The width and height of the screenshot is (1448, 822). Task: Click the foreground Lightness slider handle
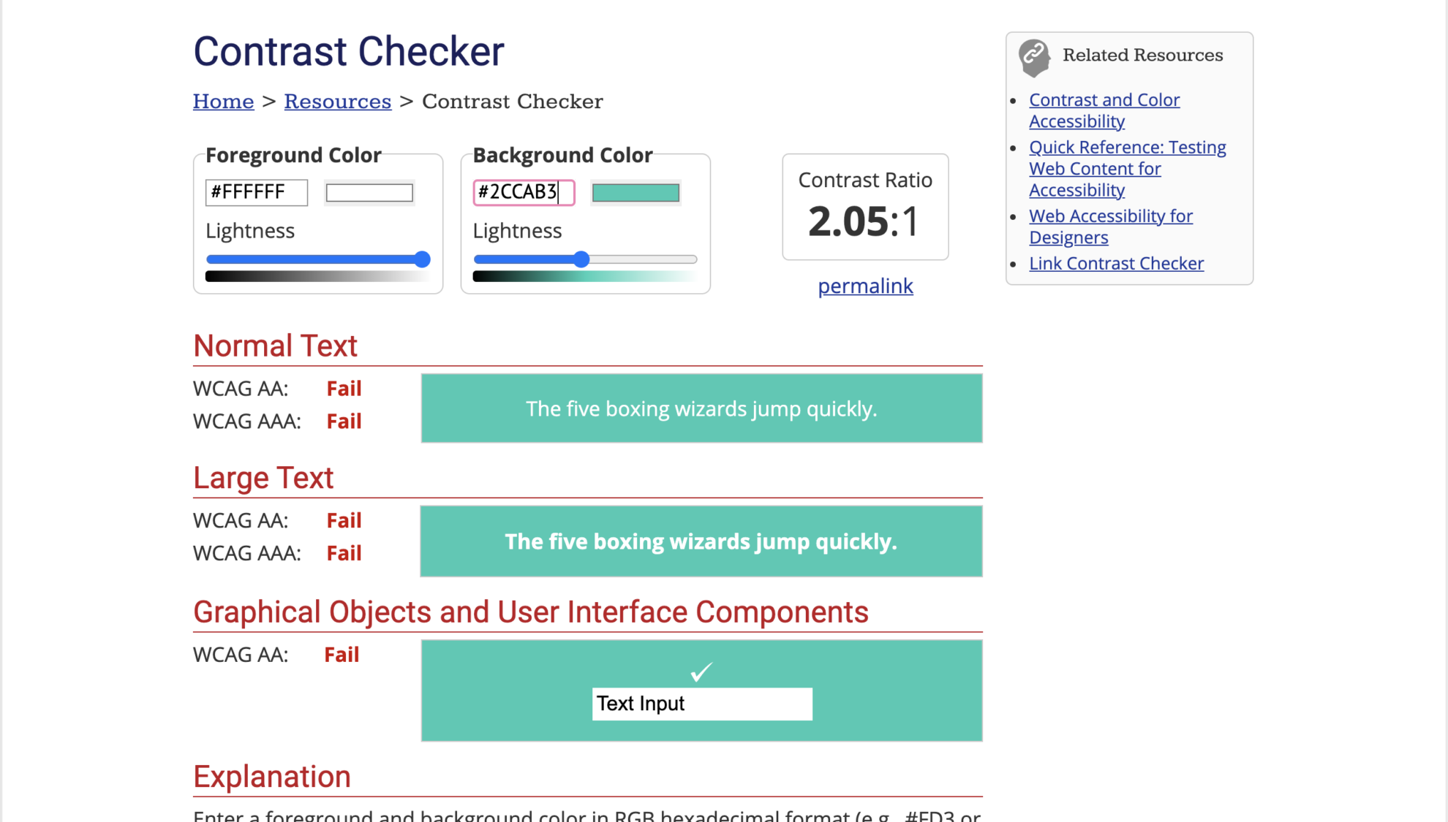tap(422, 259)
